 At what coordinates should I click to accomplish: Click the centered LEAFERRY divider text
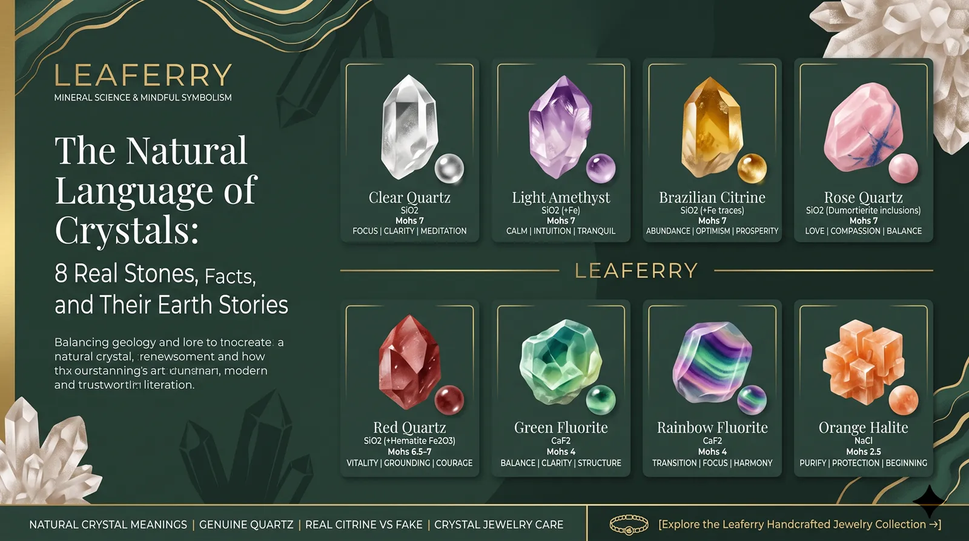coord(636,270)
